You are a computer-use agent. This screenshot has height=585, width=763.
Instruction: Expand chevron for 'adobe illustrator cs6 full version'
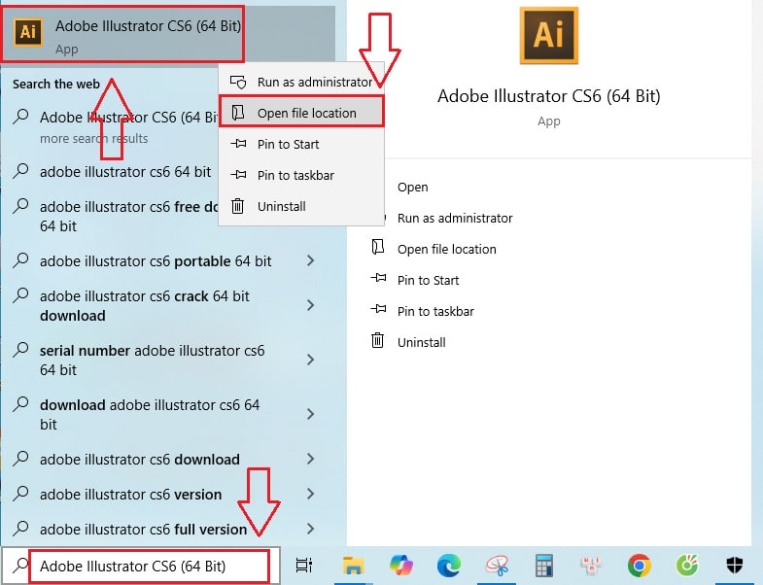tap(310, 529)
